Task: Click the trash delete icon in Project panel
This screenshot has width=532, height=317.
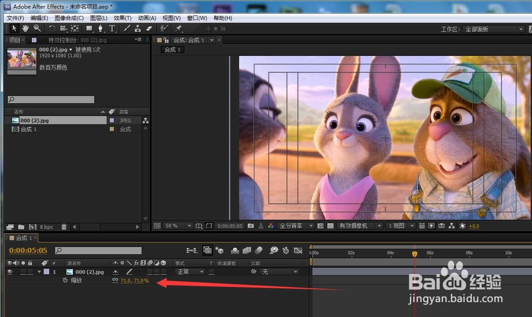Action: (64, 227)
